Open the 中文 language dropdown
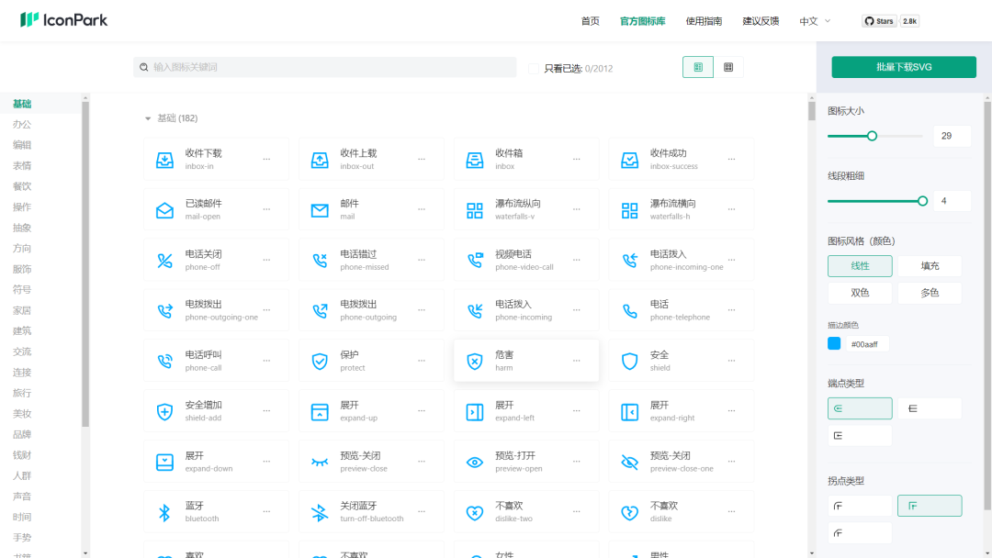992x558 pixels. coord(815,21)
